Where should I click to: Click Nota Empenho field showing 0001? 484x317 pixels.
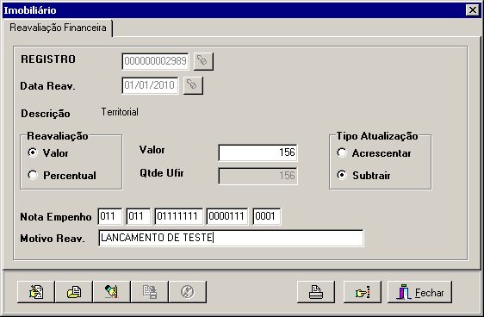coord(267,216)
